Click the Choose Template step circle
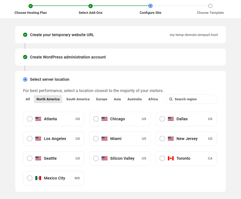 (210, 6)
